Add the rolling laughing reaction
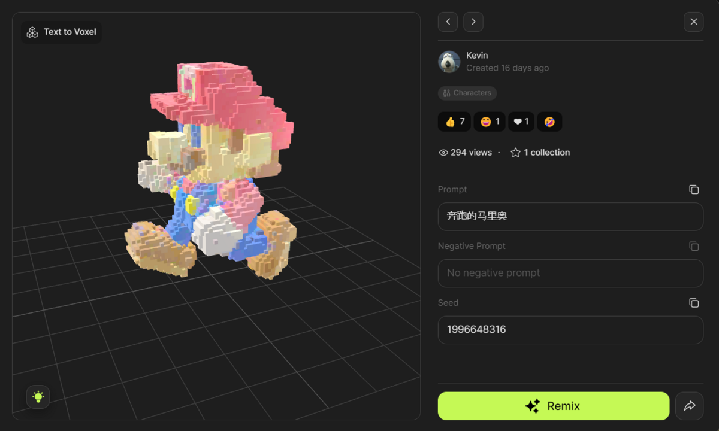The image size is (719, 431). 549,122
